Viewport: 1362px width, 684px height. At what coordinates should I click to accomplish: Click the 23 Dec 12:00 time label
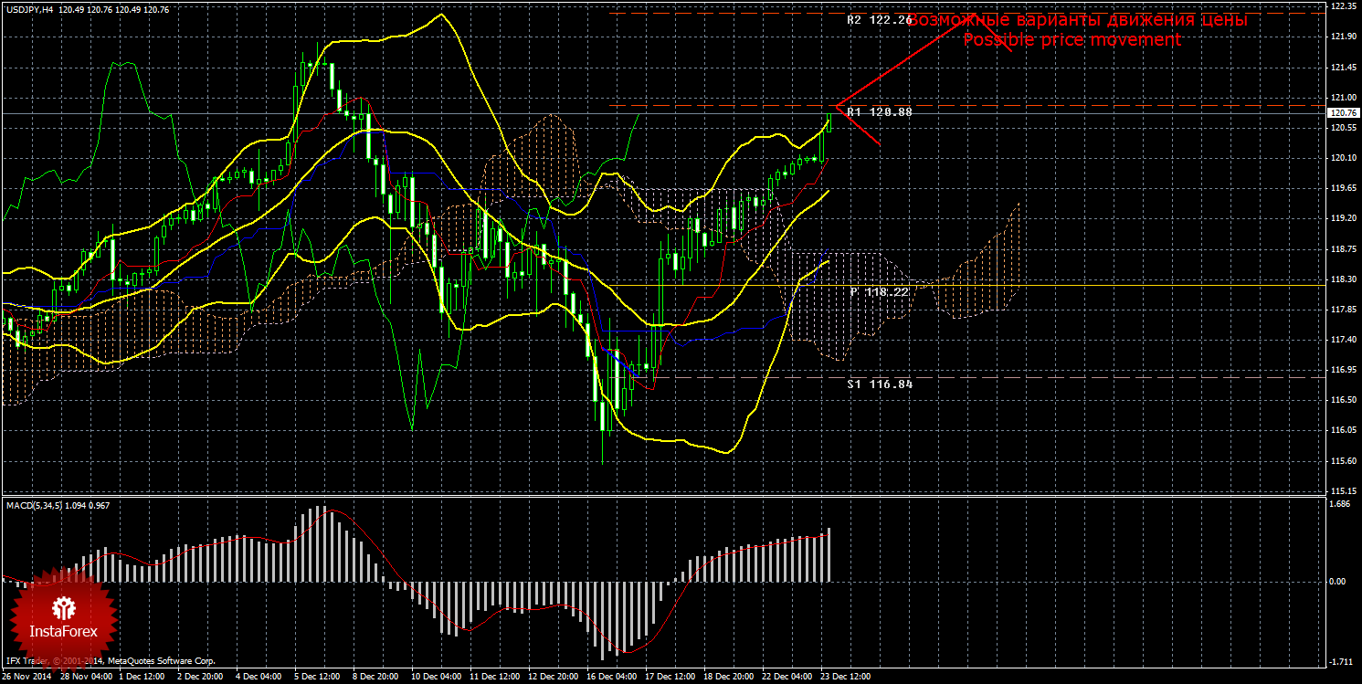pyautogui.click(x=847, y=677)
